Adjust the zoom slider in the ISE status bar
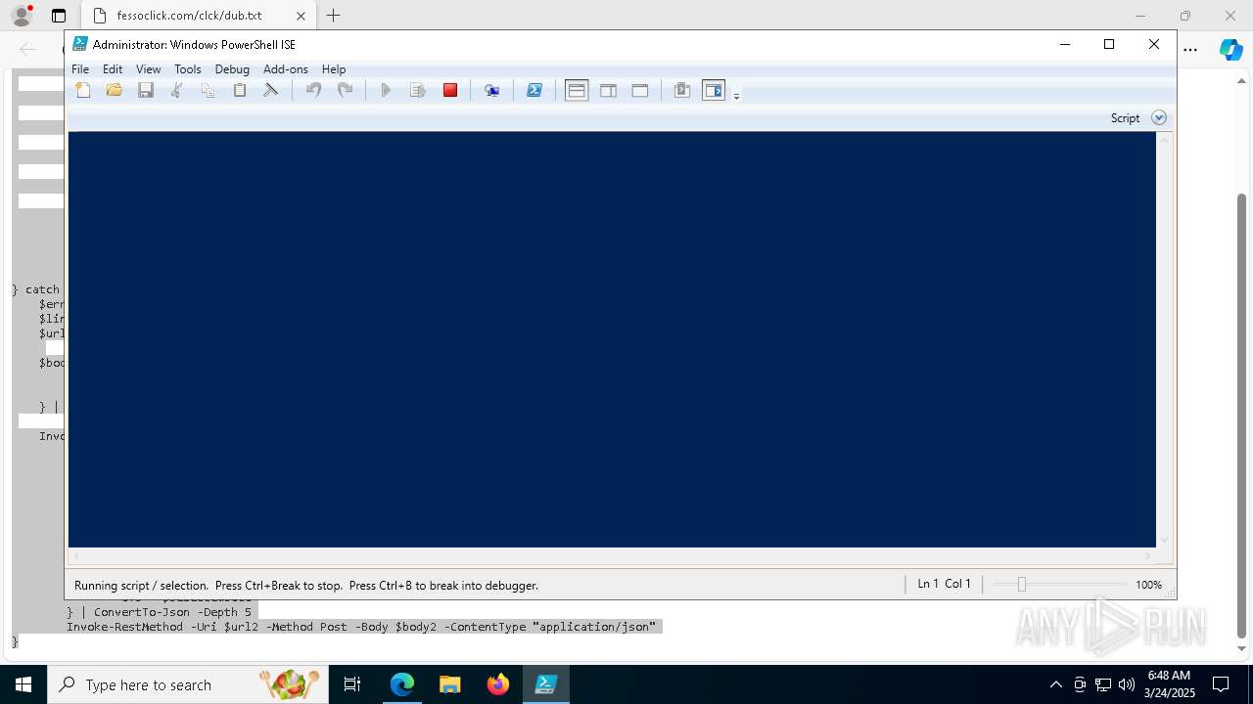 1022,584
